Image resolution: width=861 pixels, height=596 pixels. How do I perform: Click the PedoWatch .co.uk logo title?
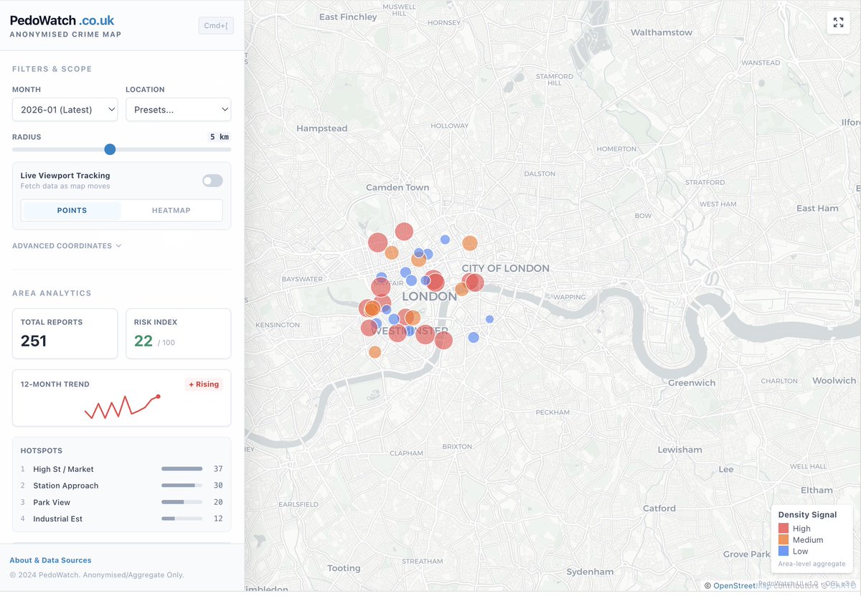coord(62,21)
